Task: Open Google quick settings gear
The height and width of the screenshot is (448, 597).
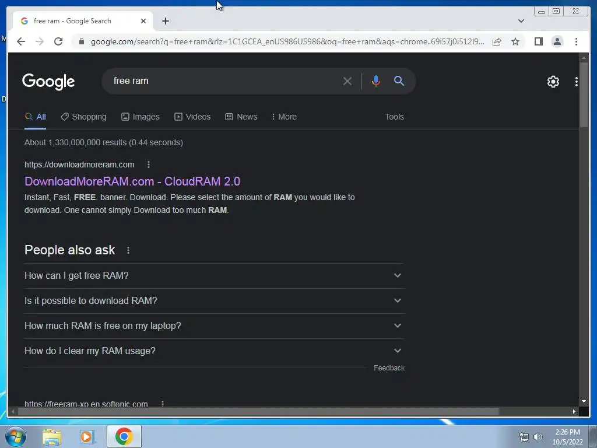Action: coord(553,82)
